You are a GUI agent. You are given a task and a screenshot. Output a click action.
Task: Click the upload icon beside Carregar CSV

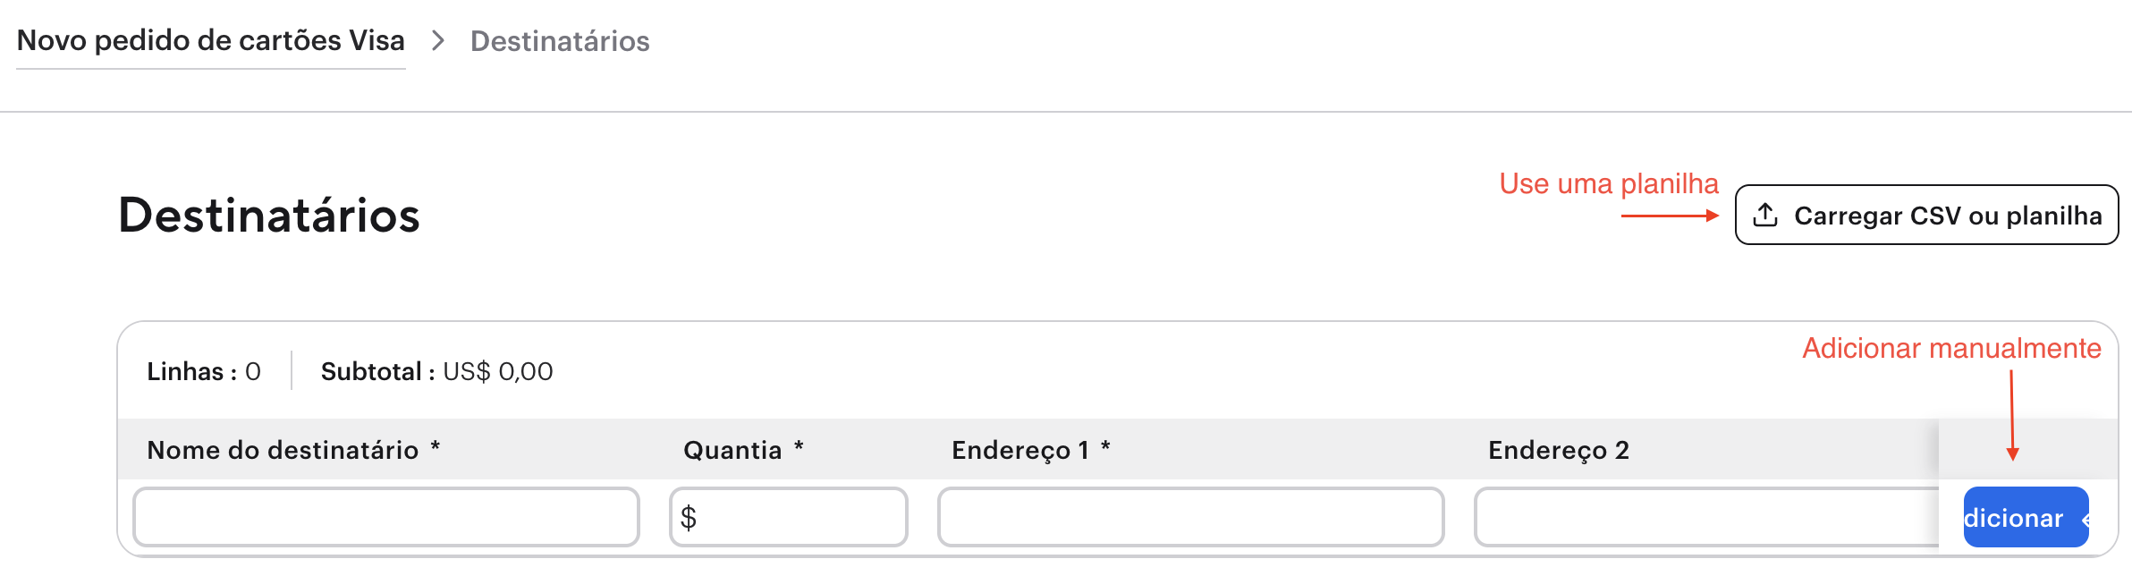[x=1765, y=216]
